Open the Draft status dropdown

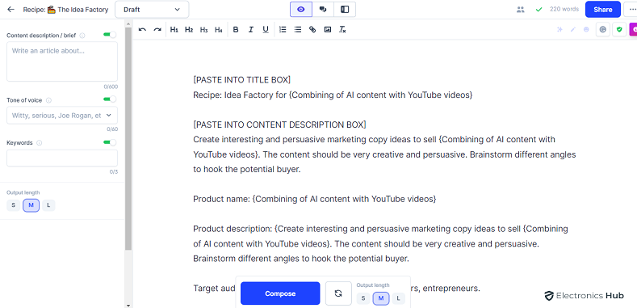(x=152, y=10)
